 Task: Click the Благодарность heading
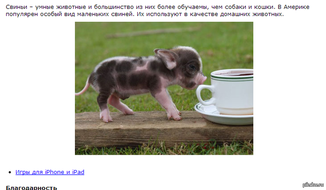(x=31, y=188)
